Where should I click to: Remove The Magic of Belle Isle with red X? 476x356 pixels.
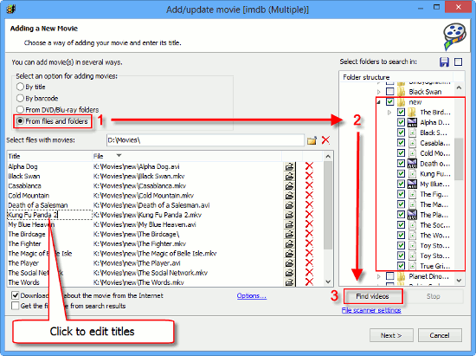point(309,253)
